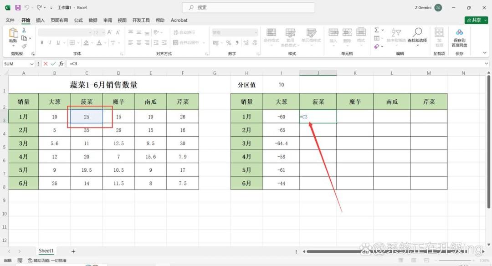492x266 pixels.
Task: Select cell C3 containing 25
Action: 87,117
